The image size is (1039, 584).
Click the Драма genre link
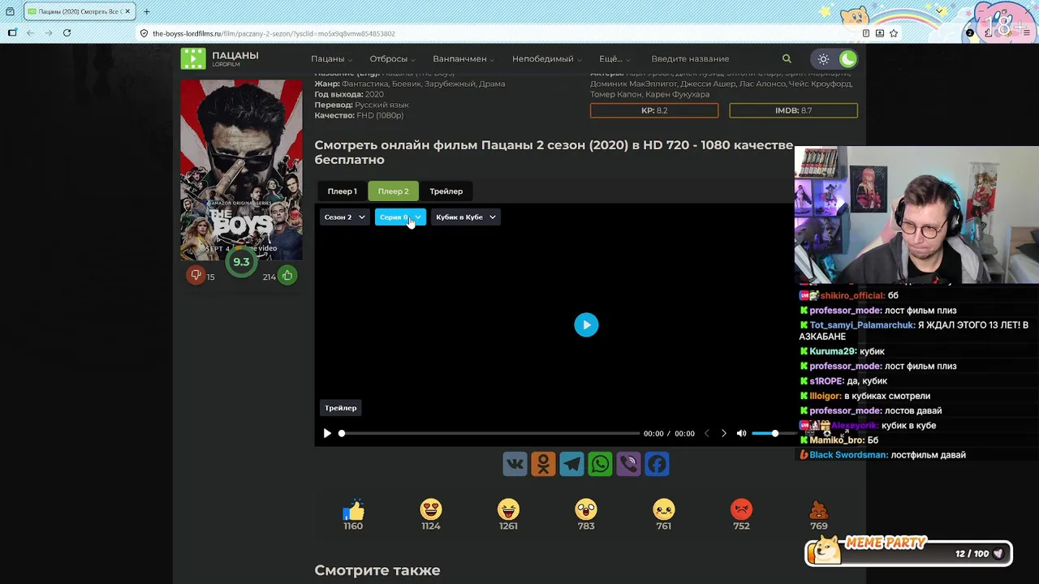point(492,84)
